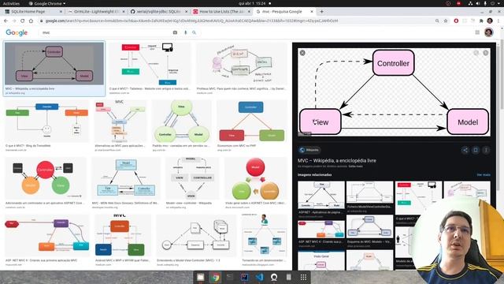
Task: Close the SQLite Home Page tab
Action: click(61, 11)
